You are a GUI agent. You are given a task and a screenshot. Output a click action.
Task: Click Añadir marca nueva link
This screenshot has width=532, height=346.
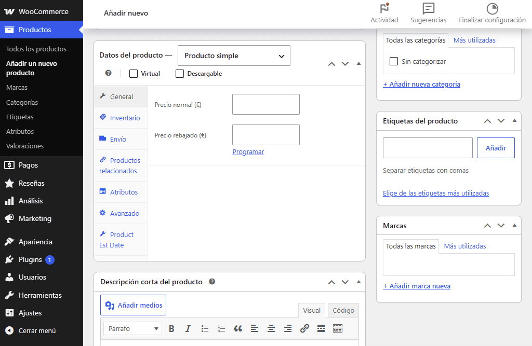click(x=417, y=286)
